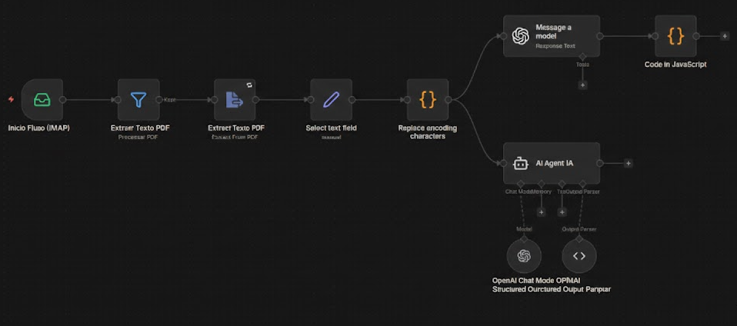Screen dimensions: 737x326
Task: Open the Extract Texto PDF file node
Action: [x=235, y=99]
